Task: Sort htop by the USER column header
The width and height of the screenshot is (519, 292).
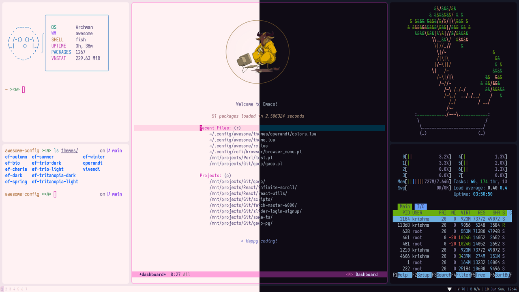Action: pyautogui.click(x=417, y=213)
